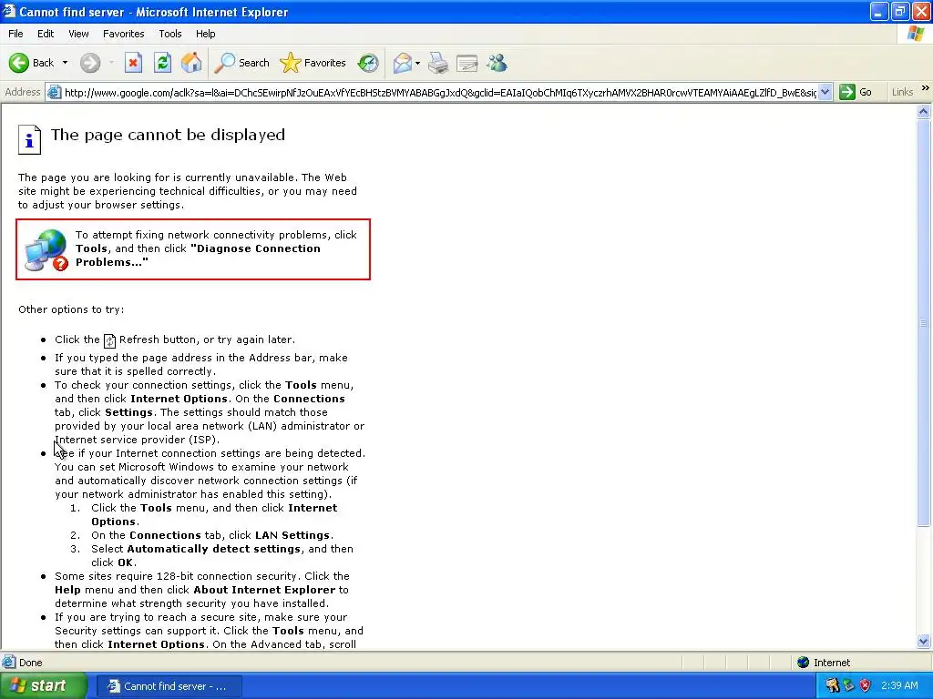
Task: Click the heading 'The page cannot be displayed'
Action: [x=168, y=135]
